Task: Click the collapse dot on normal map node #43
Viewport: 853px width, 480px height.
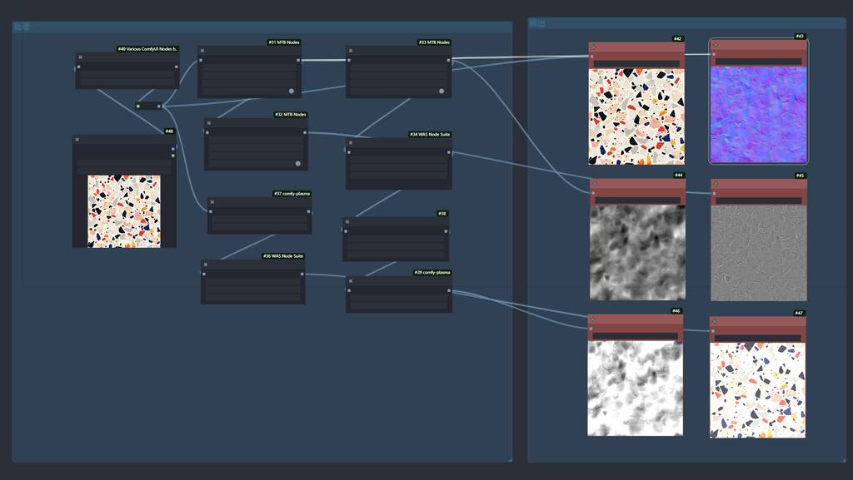Action: (x=715, y=44)
